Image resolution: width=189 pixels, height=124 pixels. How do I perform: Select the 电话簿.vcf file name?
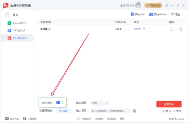[45, 29]
